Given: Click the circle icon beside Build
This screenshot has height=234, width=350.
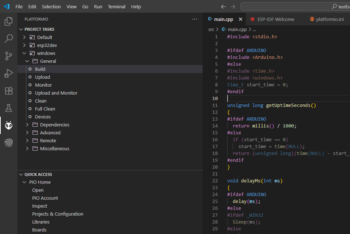Looking at the screenshot, I should [30, 69].
